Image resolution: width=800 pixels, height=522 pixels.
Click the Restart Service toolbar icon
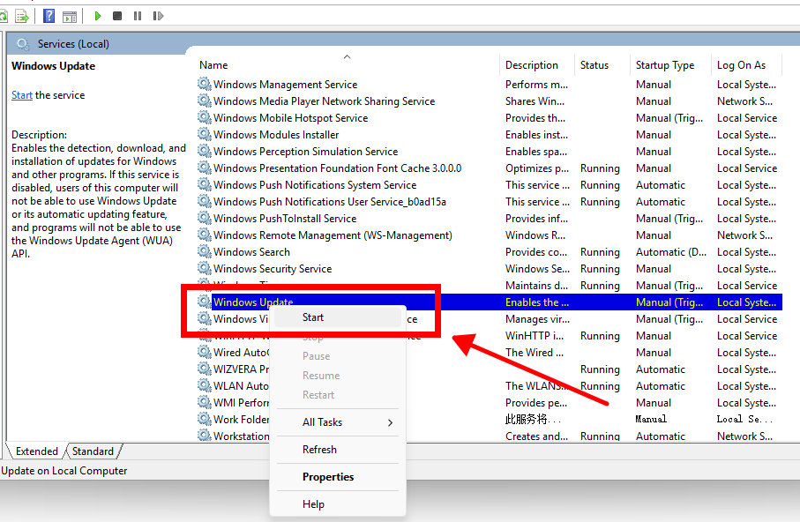158,16
